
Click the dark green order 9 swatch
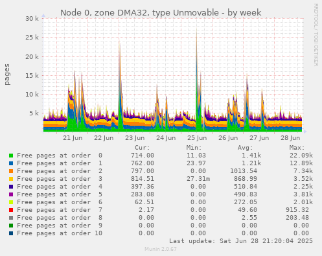[11, 226]
